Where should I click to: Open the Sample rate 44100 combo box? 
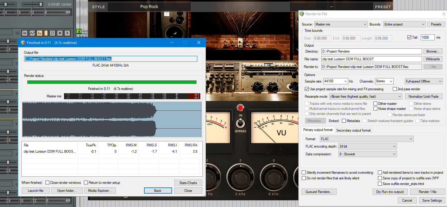(x=335, y=81)
